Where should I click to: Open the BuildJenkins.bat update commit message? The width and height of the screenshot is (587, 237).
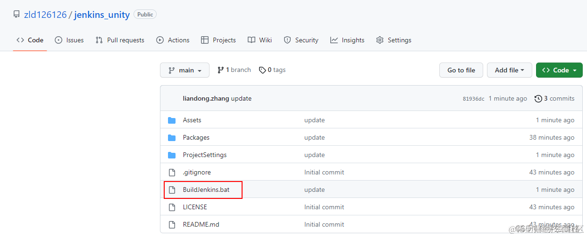(x=314, y=190)
